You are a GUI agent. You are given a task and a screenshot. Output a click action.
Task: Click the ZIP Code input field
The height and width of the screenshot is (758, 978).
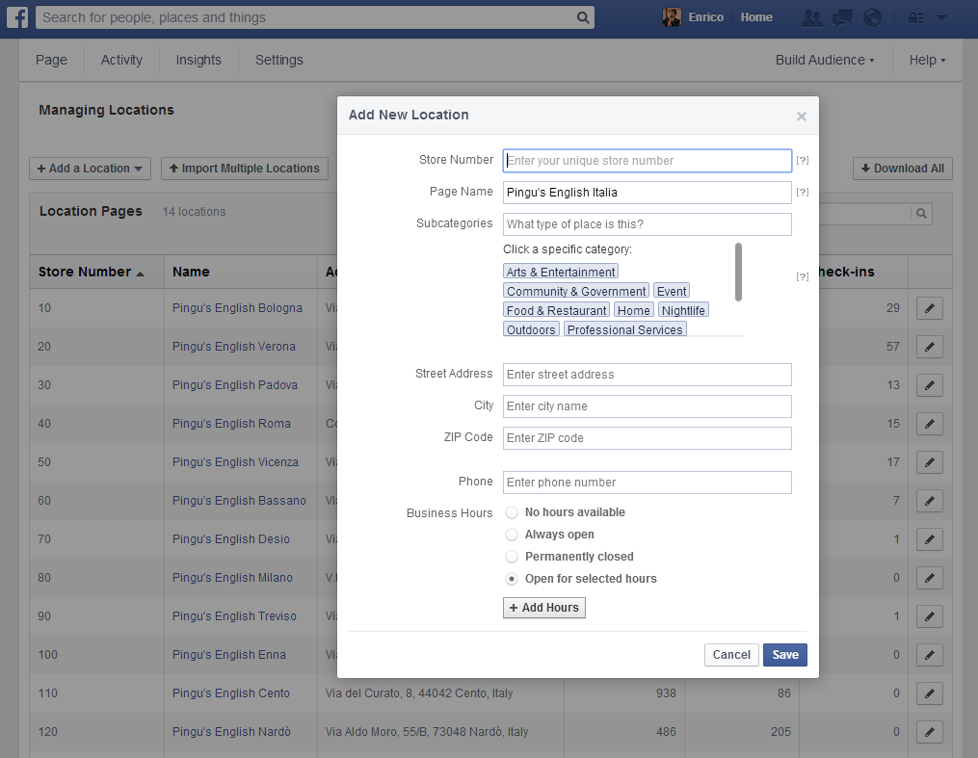coord(648,438)
